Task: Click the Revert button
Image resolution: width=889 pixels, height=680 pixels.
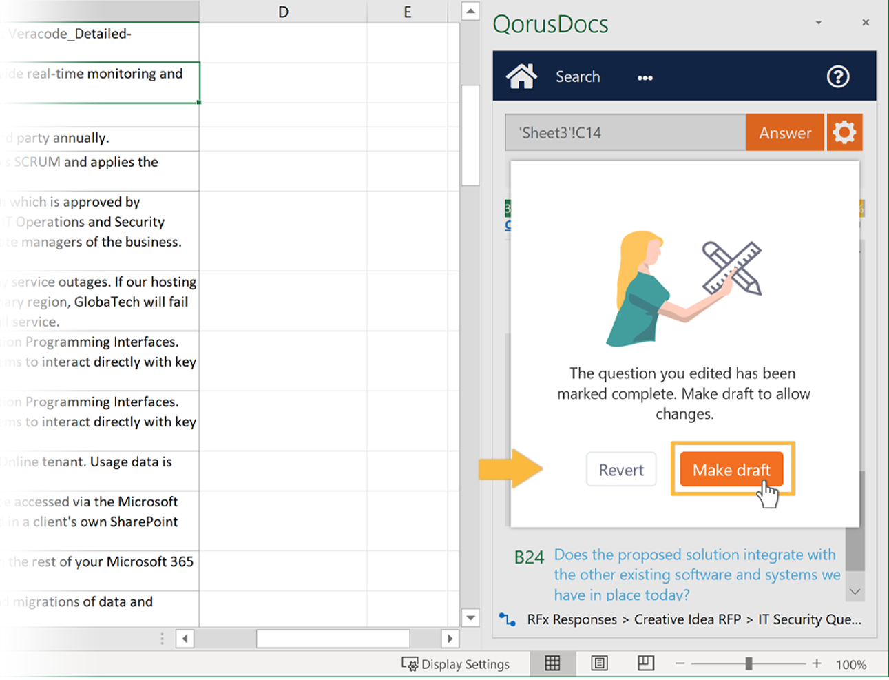Action: (621, 470)
